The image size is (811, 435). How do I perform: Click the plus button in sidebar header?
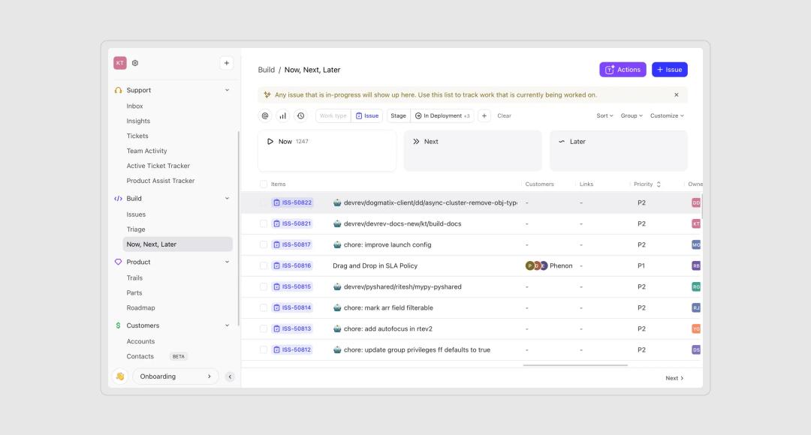[x=226, y=63]
